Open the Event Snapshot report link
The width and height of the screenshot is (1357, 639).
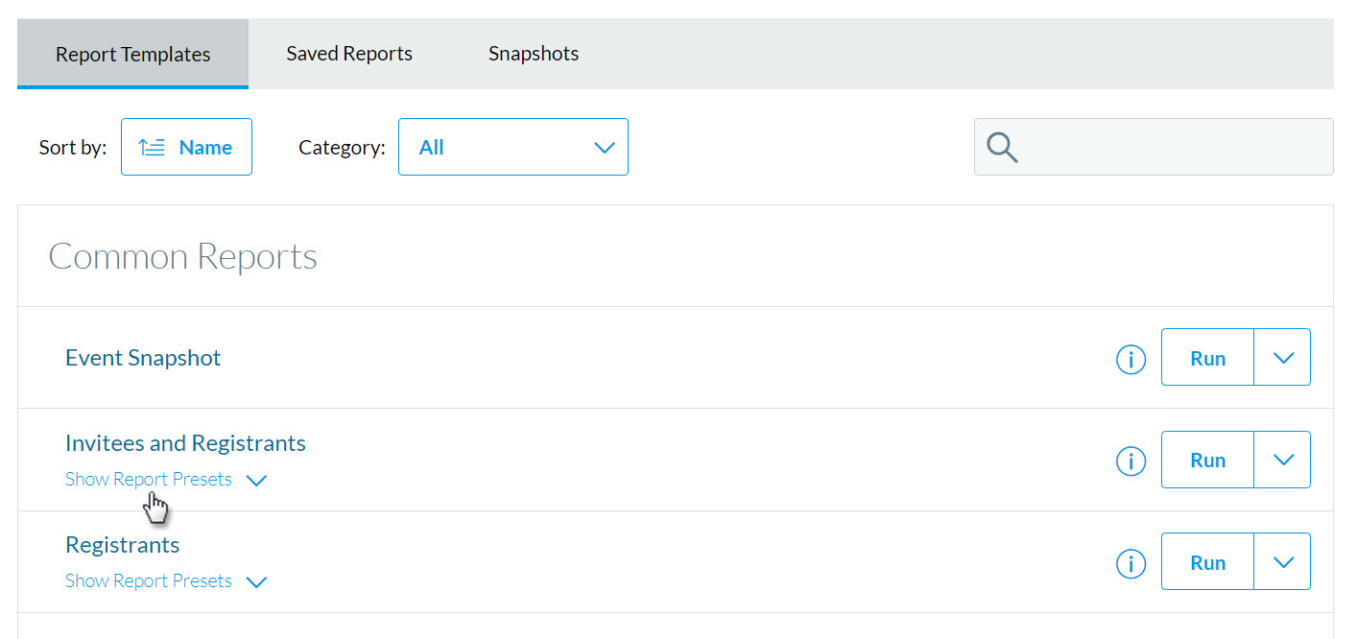143,357
